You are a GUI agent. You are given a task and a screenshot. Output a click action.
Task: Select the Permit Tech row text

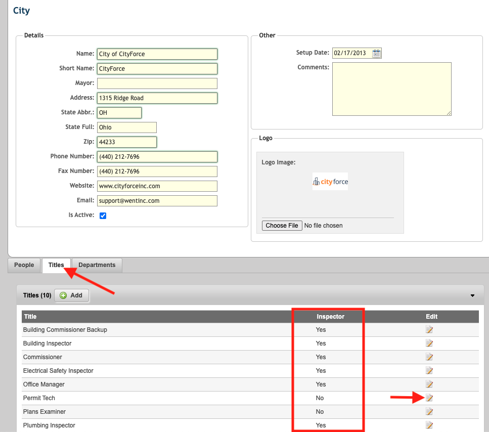coord(39,398)
